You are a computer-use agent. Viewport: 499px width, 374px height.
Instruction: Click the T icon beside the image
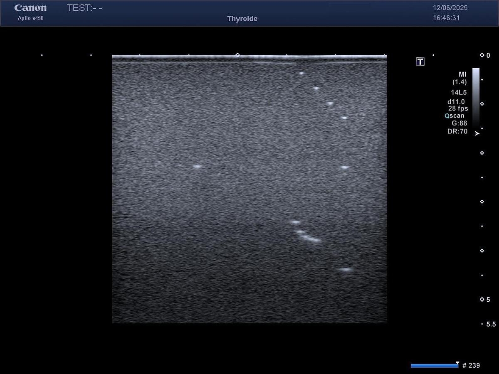(x=420, y=62)
